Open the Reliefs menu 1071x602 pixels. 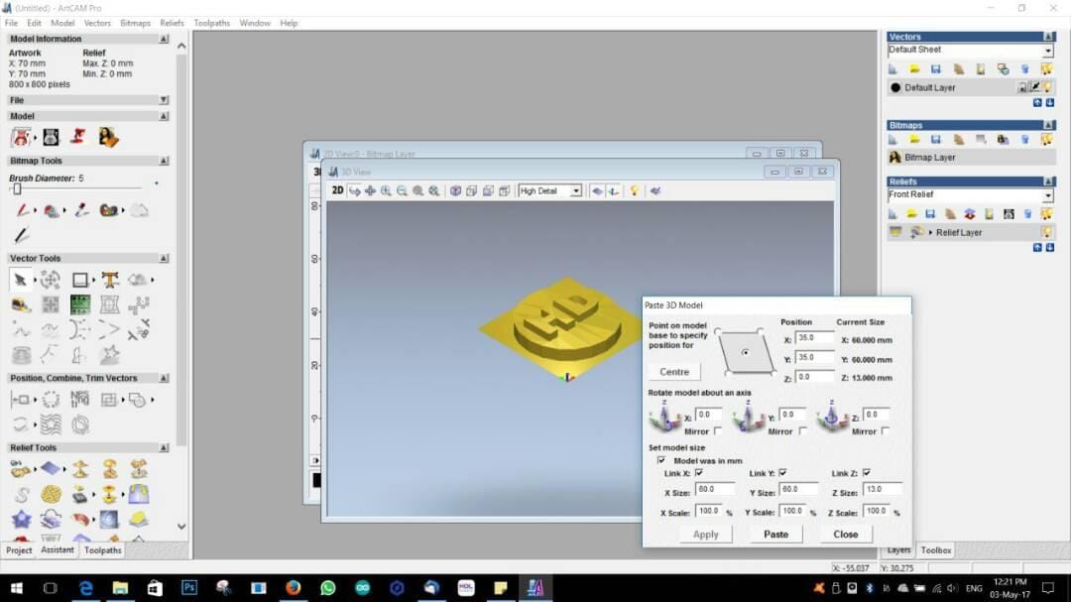[x=173, y=23]
